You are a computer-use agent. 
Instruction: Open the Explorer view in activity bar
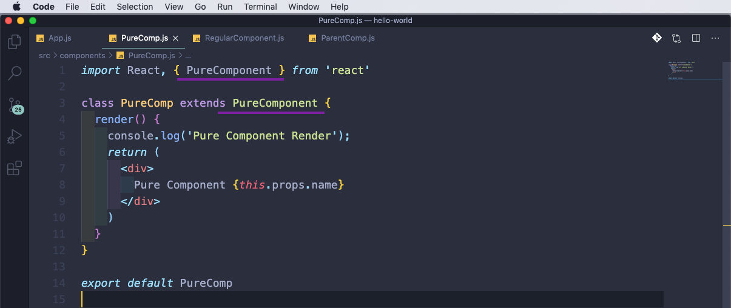(15, 42)
